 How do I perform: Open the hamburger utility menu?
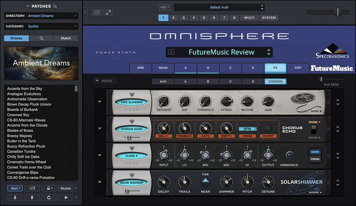[97, 12]
